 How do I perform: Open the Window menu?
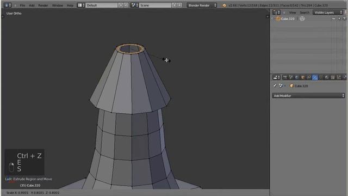pyautogui.click(x=58, y=5)
